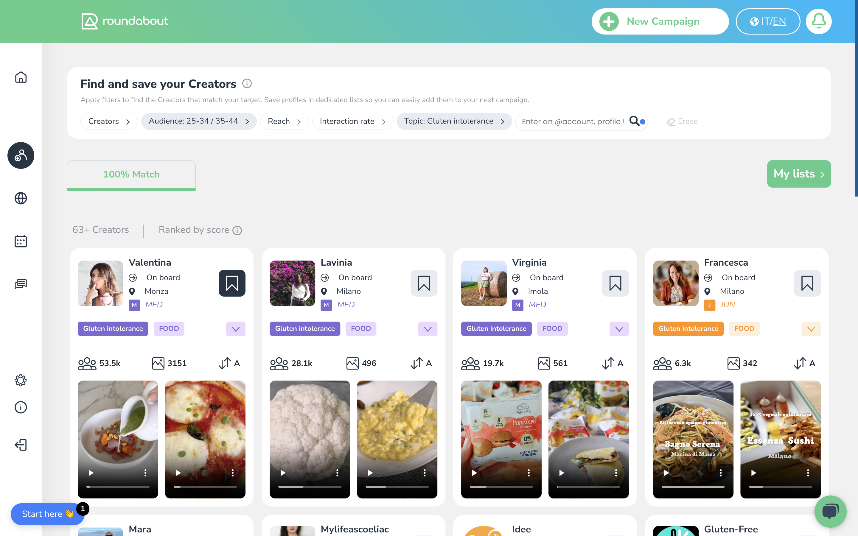Open settings gear in sidebar
The height and width of the screenshot is (536, 858).
coord(21,380)
